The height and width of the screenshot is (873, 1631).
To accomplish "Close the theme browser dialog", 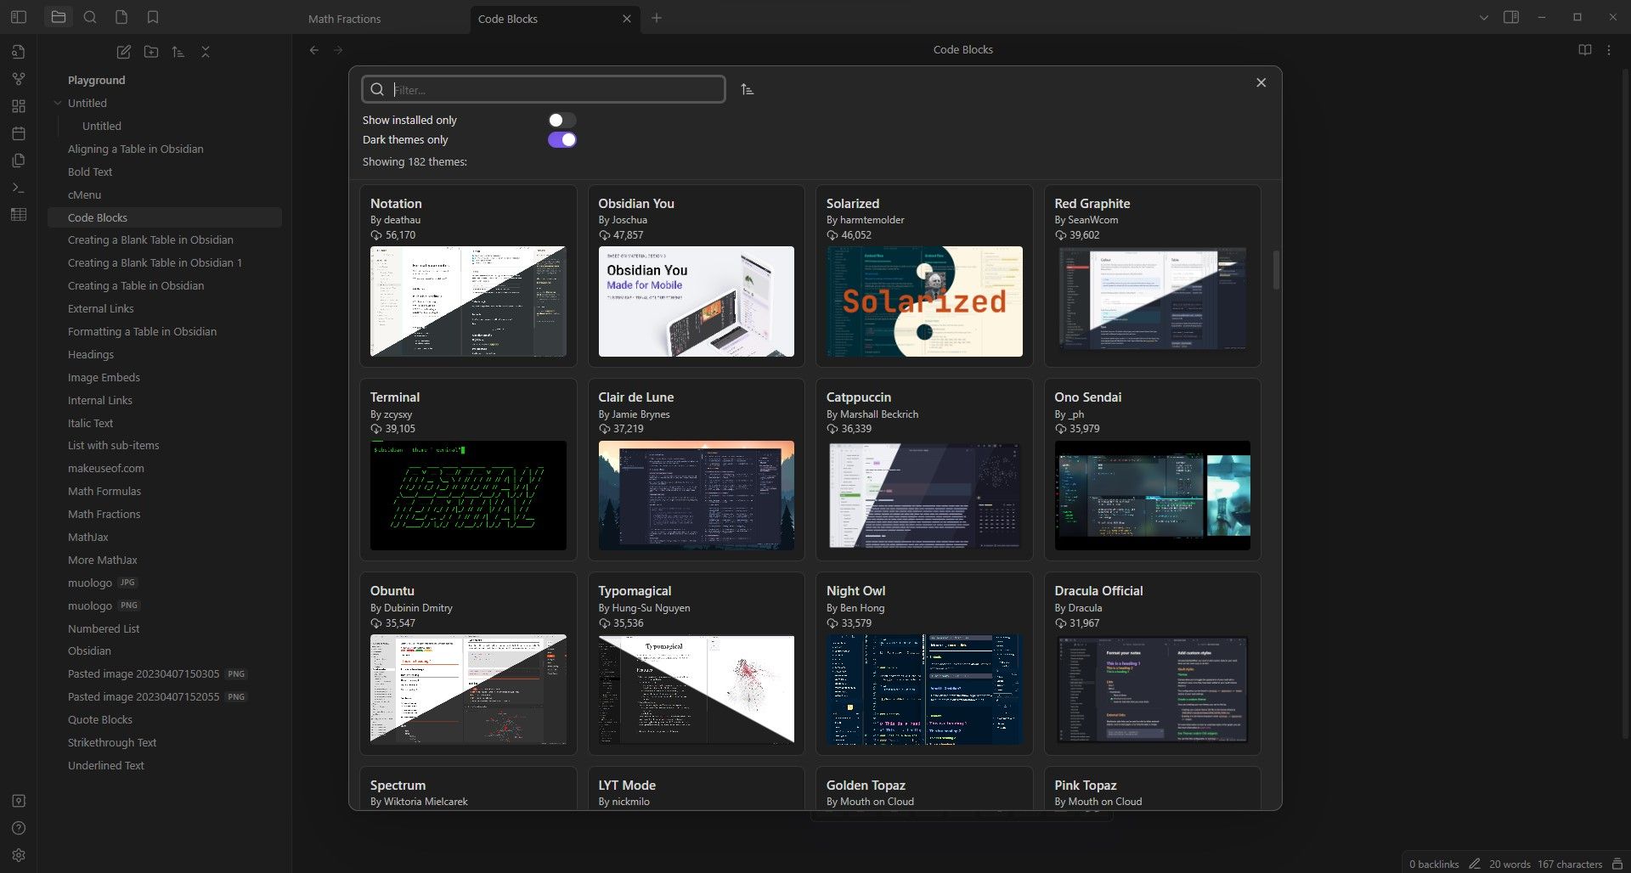I will 1261,82.
